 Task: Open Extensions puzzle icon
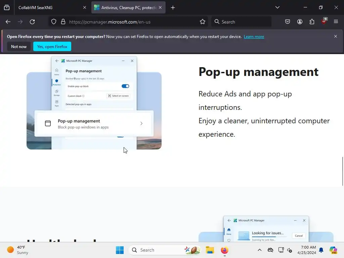(x=312, y=22)
